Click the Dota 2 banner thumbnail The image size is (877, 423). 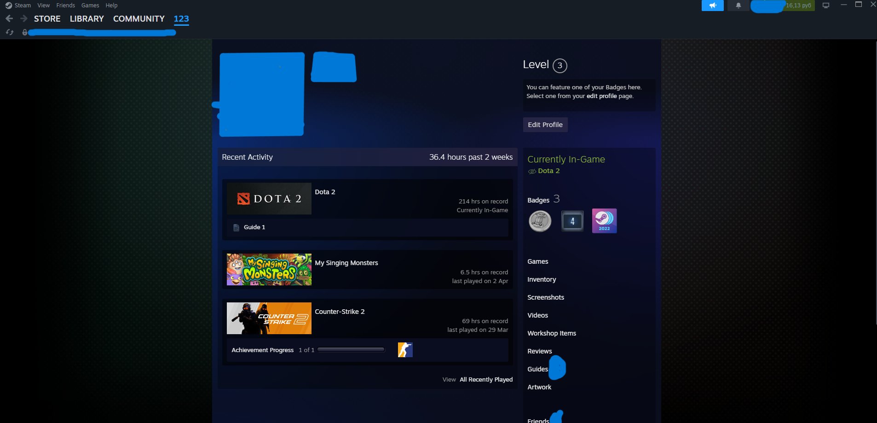click(269, 198)
